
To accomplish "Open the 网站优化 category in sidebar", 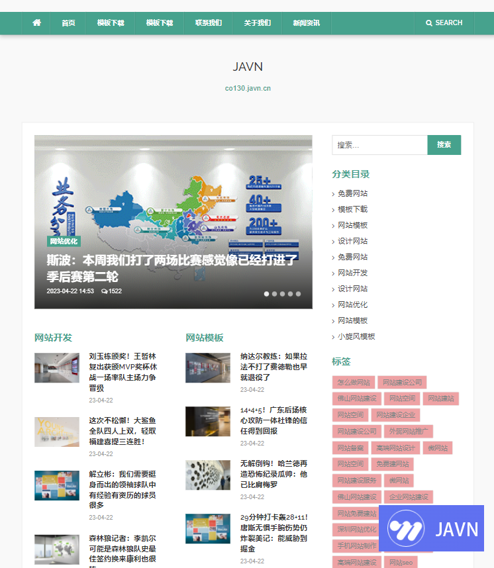I will pyautogui.click(x=353, y=305).
